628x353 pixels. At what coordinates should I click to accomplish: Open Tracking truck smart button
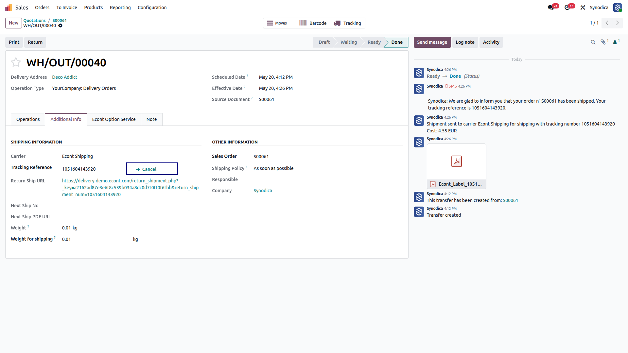[x=348, y=23]
